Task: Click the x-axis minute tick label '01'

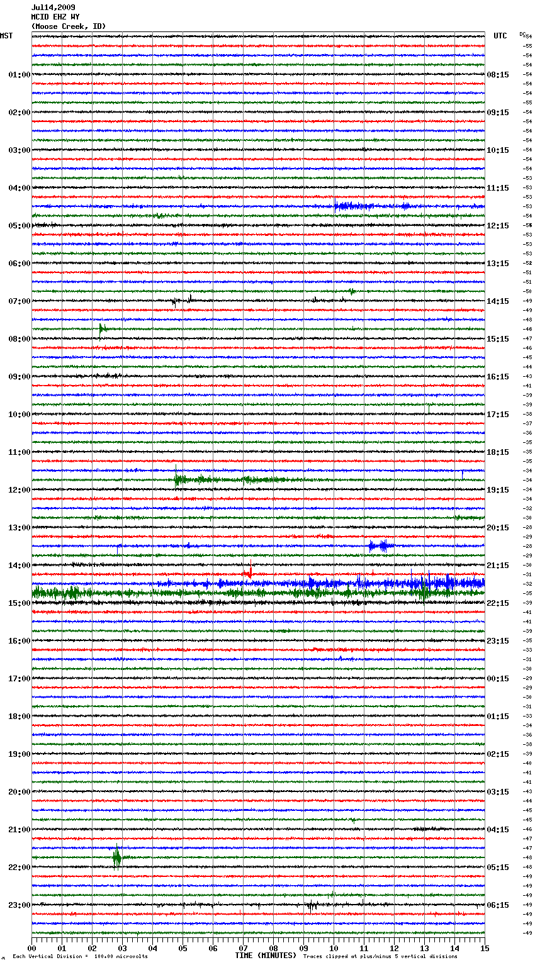Action: (62, 948)
